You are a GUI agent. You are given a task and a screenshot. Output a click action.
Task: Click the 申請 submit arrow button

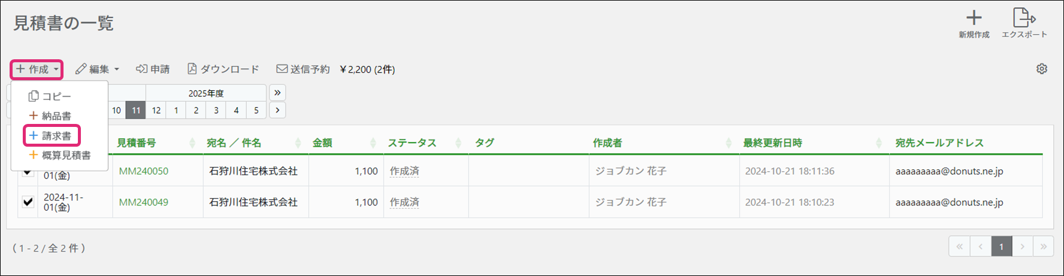tap(153, 69)
